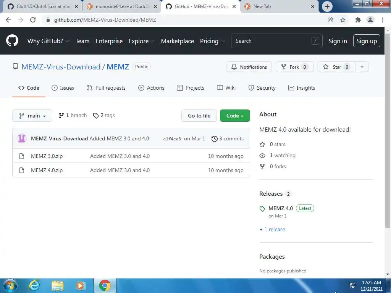Click the tag icon next to MEMZ 4.0 release

point(262,209)
